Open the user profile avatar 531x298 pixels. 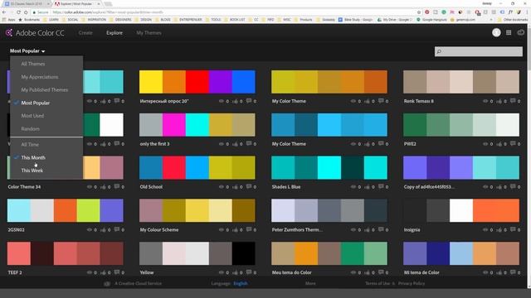pyautogui.click(x=496, y=32)
